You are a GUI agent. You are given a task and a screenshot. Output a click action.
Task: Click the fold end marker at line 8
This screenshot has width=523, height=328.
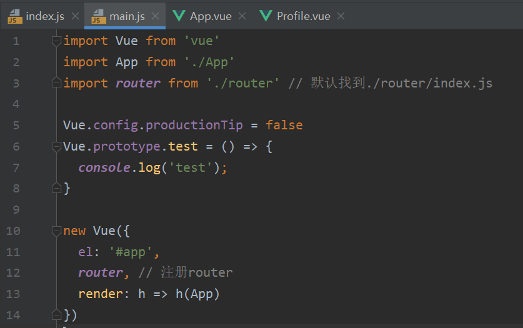tap(57, 188)
